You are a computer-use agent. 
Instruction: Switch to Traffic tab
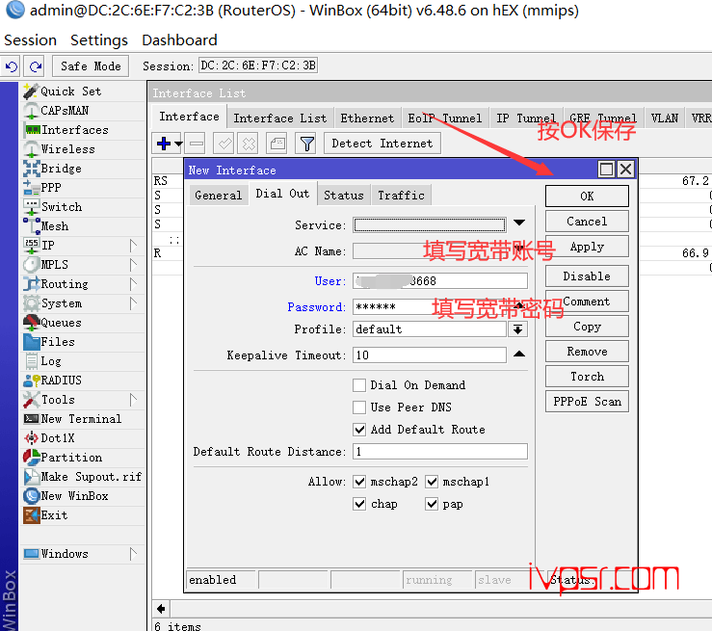pyautogui.click(x=401, y=196)
